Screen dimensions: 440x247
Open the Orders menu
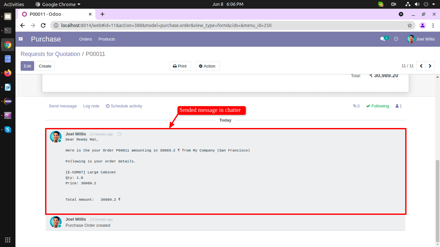(x=86, y=39)
